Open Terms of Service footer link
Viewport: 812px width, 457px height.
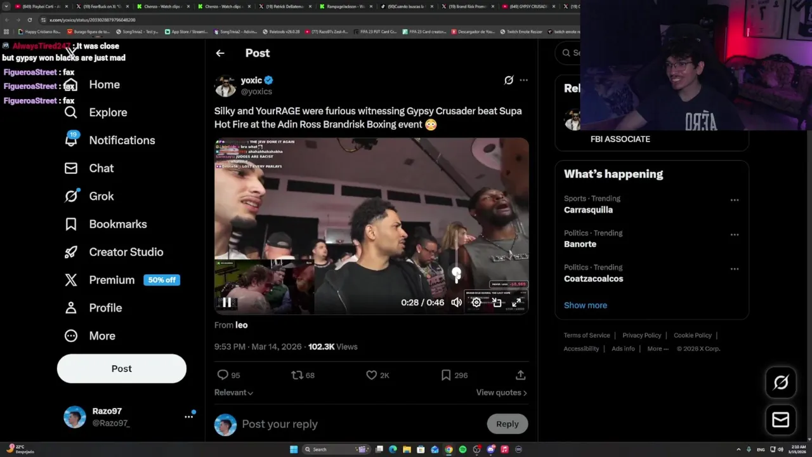pyautogui.click(x=587, y=335)
